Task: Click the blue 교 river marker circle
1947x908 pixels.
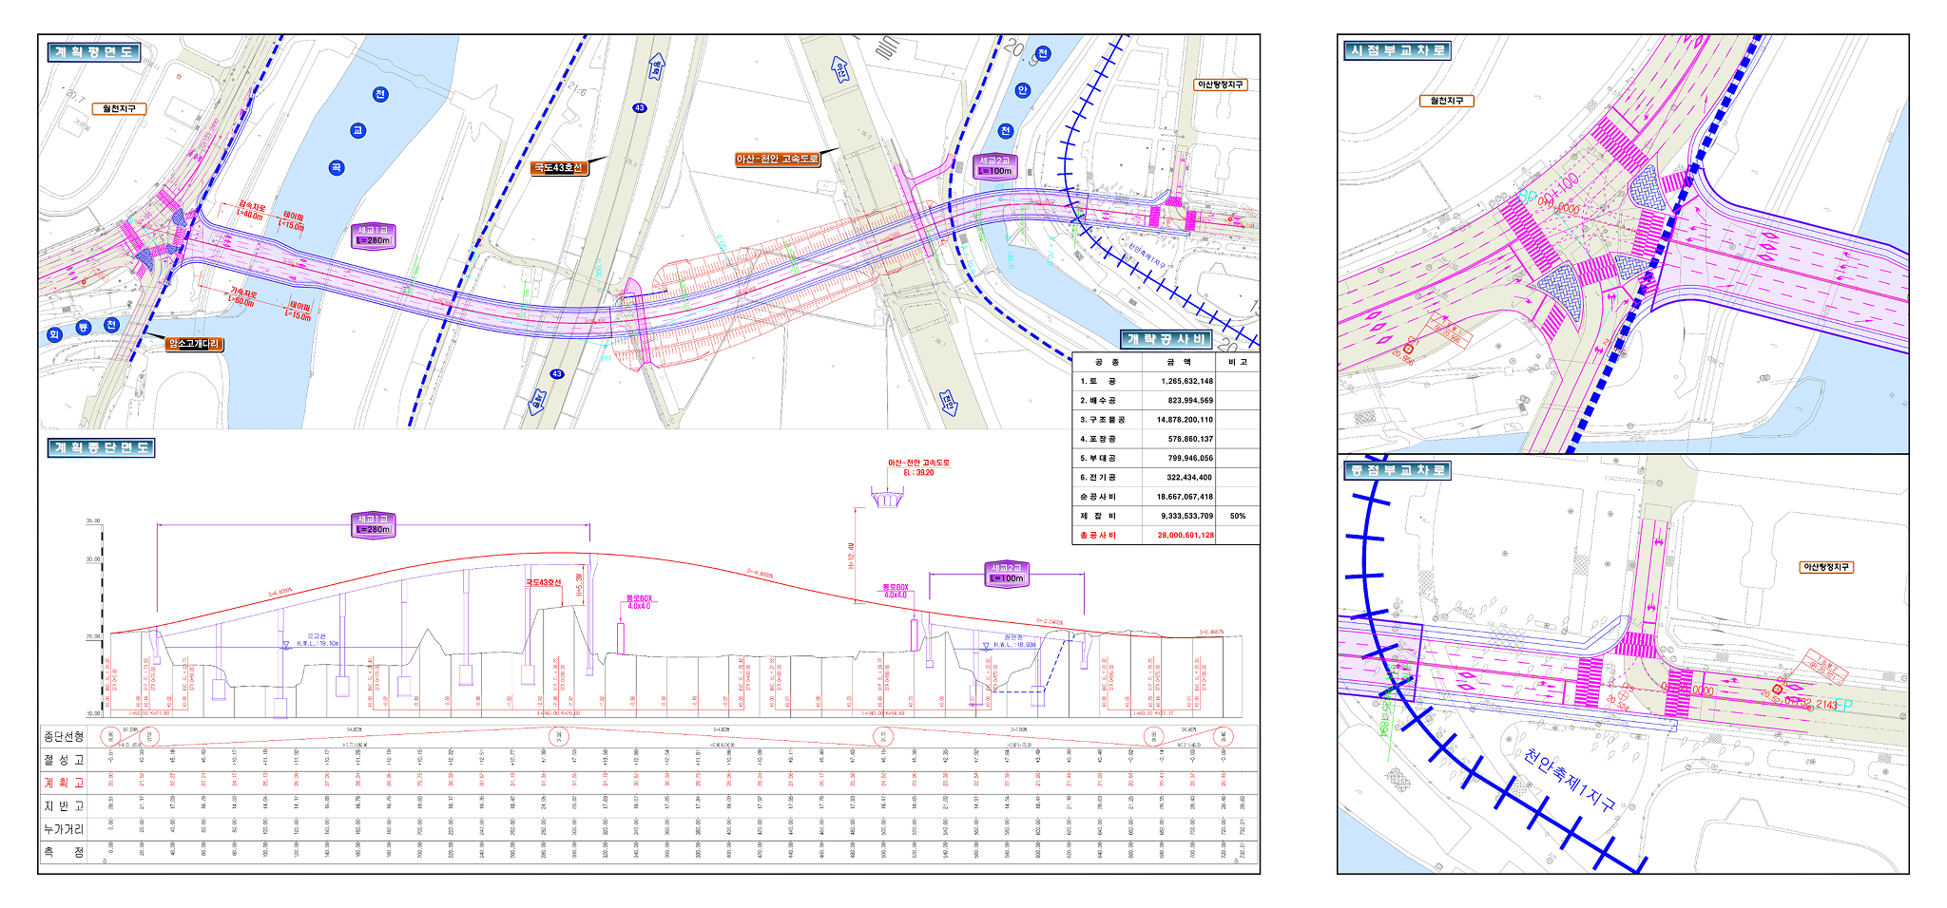Action: (x=357, y=131)
